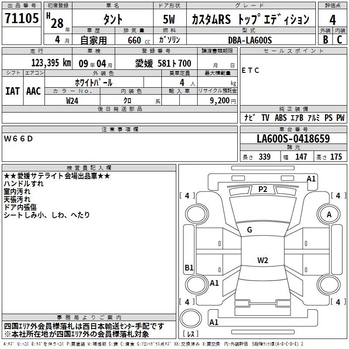Select the rear-left tire circle
The height and width of the screenshot is (349, 349).
point(197,284)
